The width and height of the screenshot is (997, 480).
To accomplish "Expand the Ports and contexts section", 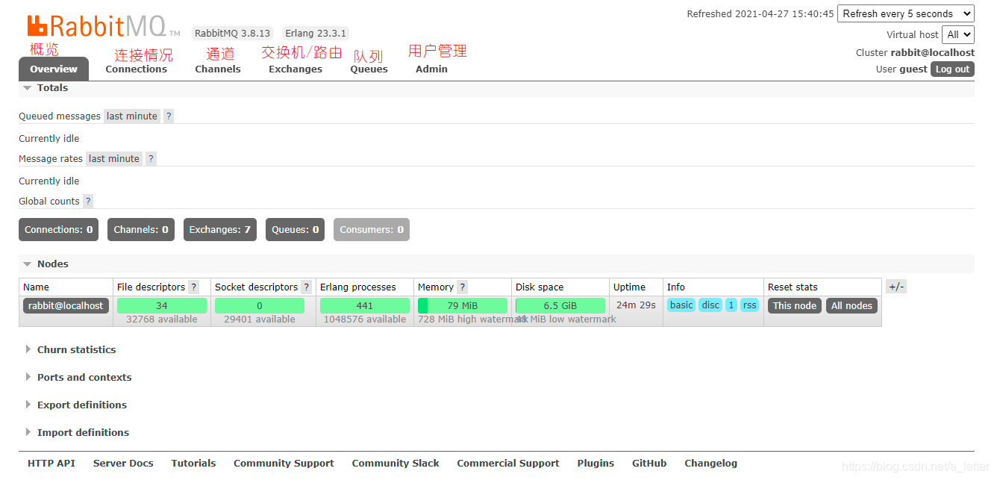I will 84,377.
